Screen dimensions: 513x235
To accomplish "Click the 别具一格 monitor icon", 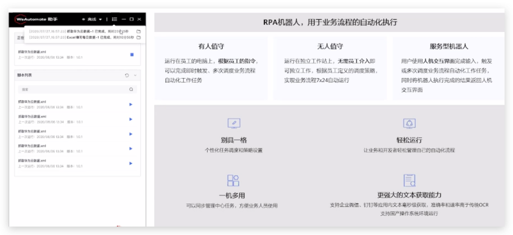I will point(234,123).
